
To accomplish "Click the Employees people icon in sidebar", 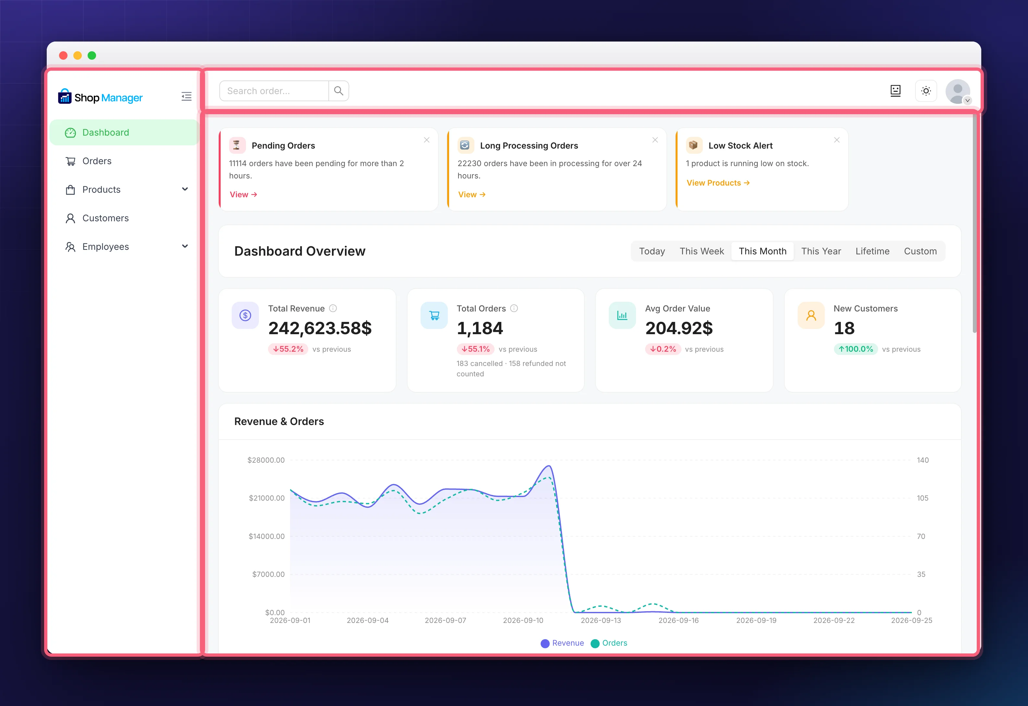I will (x=70, y=247).
